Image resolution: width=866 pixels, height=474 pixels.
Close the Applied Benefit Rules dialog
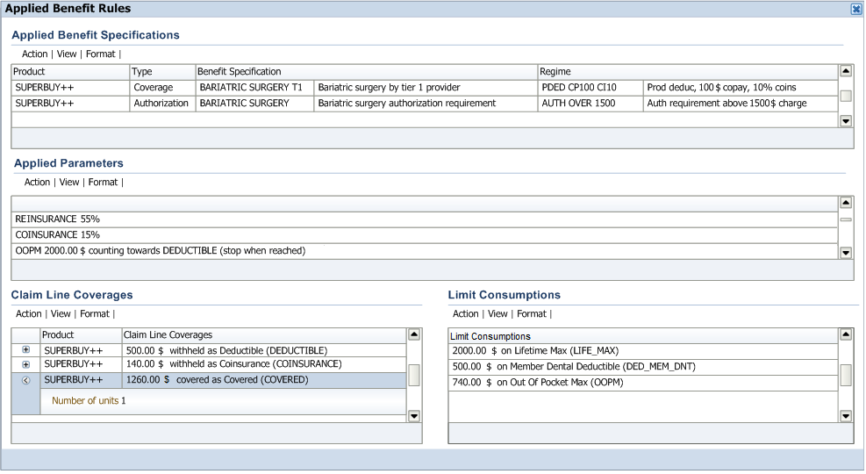[x=856, y=9]
